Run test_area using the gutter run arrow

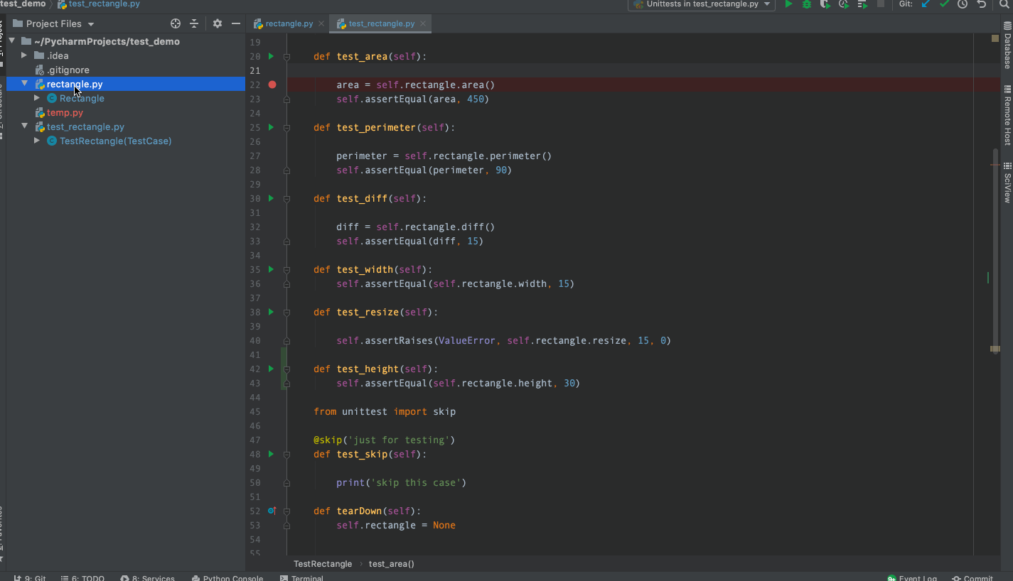[x=271, y=56]
